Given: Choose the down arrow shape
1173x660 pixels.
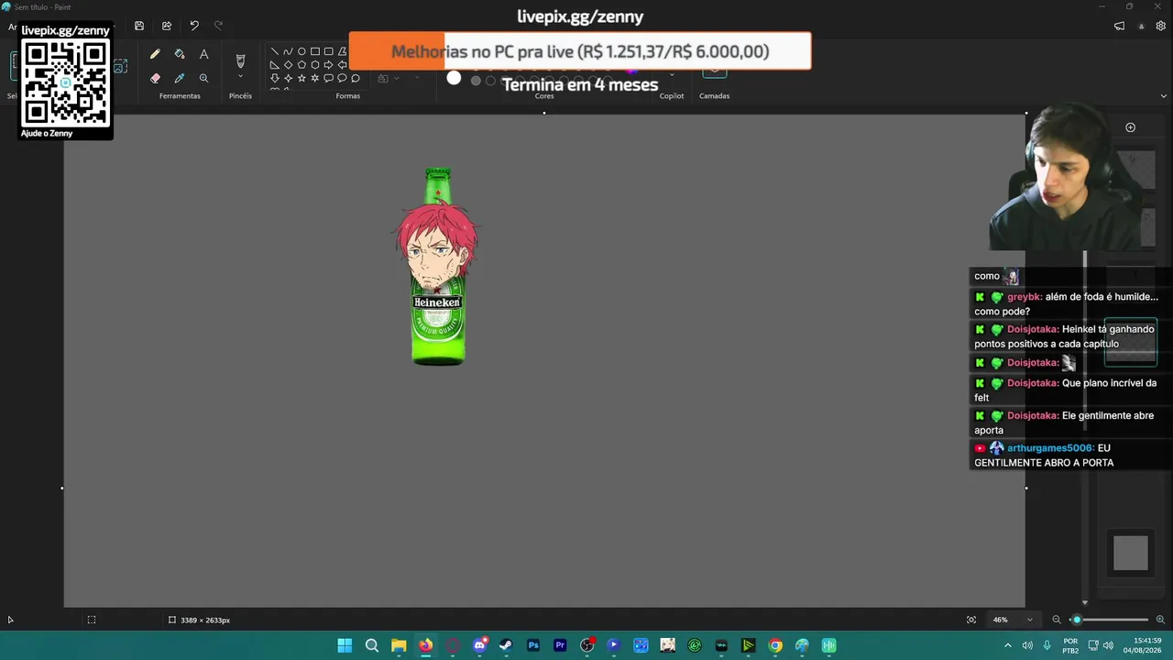Looking at the screenshot, I should [x=274, y=78].
